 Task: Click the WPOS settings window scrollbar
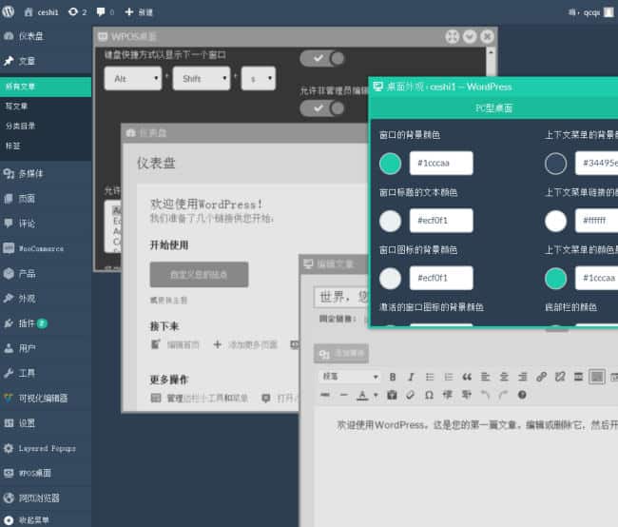click(491, 63)
